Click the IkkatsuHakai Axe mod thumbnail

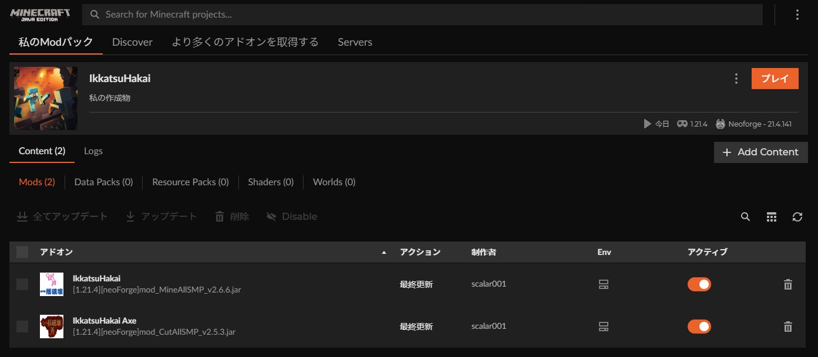pyautogui.click(x=52, y=326)
